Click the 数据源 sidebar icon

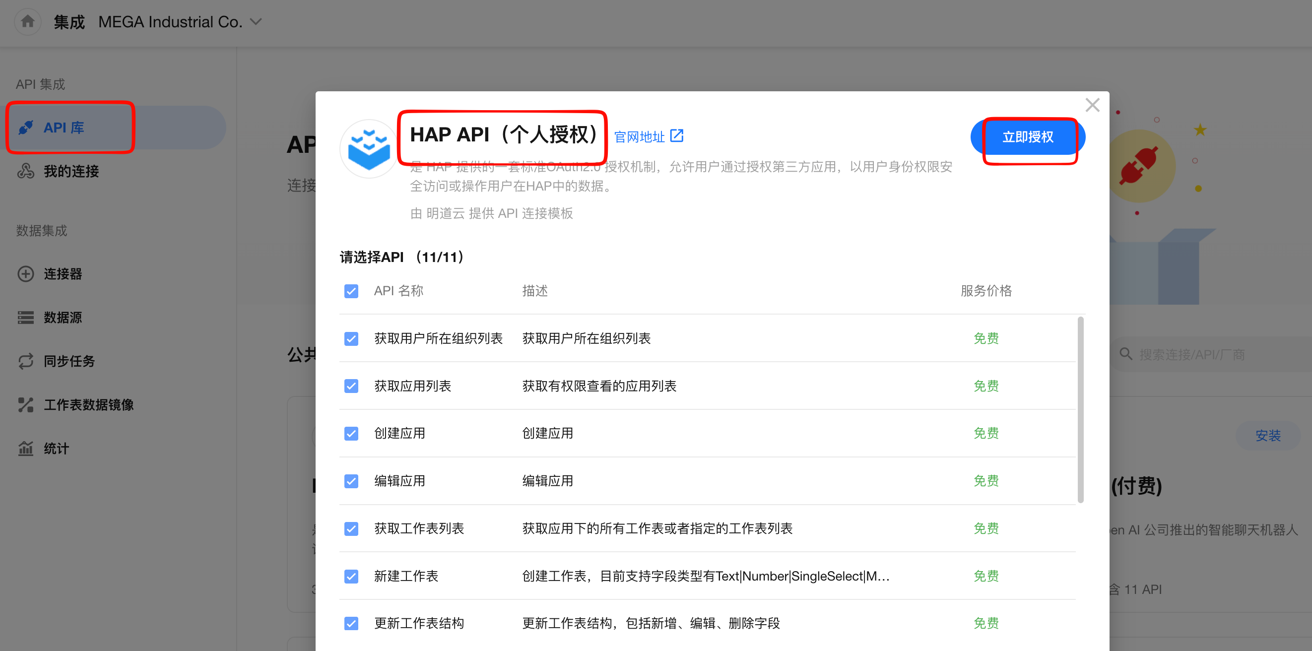(25, 318)
